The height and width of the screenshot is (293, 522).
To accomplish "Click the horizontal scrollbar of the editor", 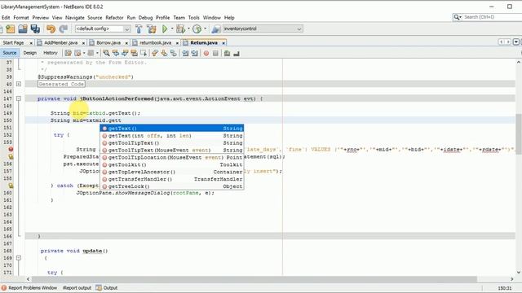I will (x=254, y=279).
